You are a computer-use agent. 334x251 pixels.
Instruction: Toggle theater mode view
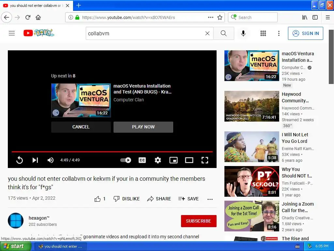click(x=189, y=160)
